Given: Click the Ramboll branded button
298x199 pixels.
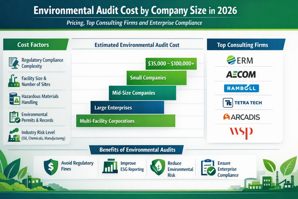Looking at the screenshot, I should (241, 88).
